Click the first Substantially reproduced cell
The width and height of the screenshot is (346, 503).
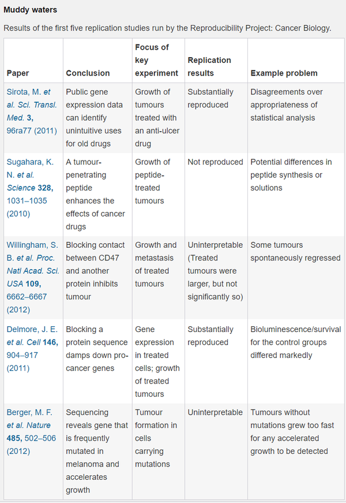(210, 98)
